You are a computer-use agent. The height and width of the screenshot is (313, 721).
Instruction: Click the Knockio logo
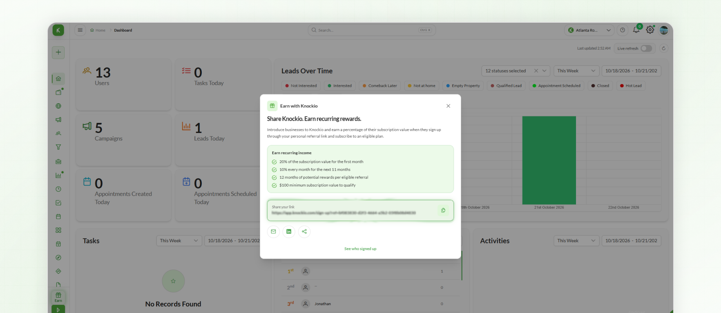(58, 30)
